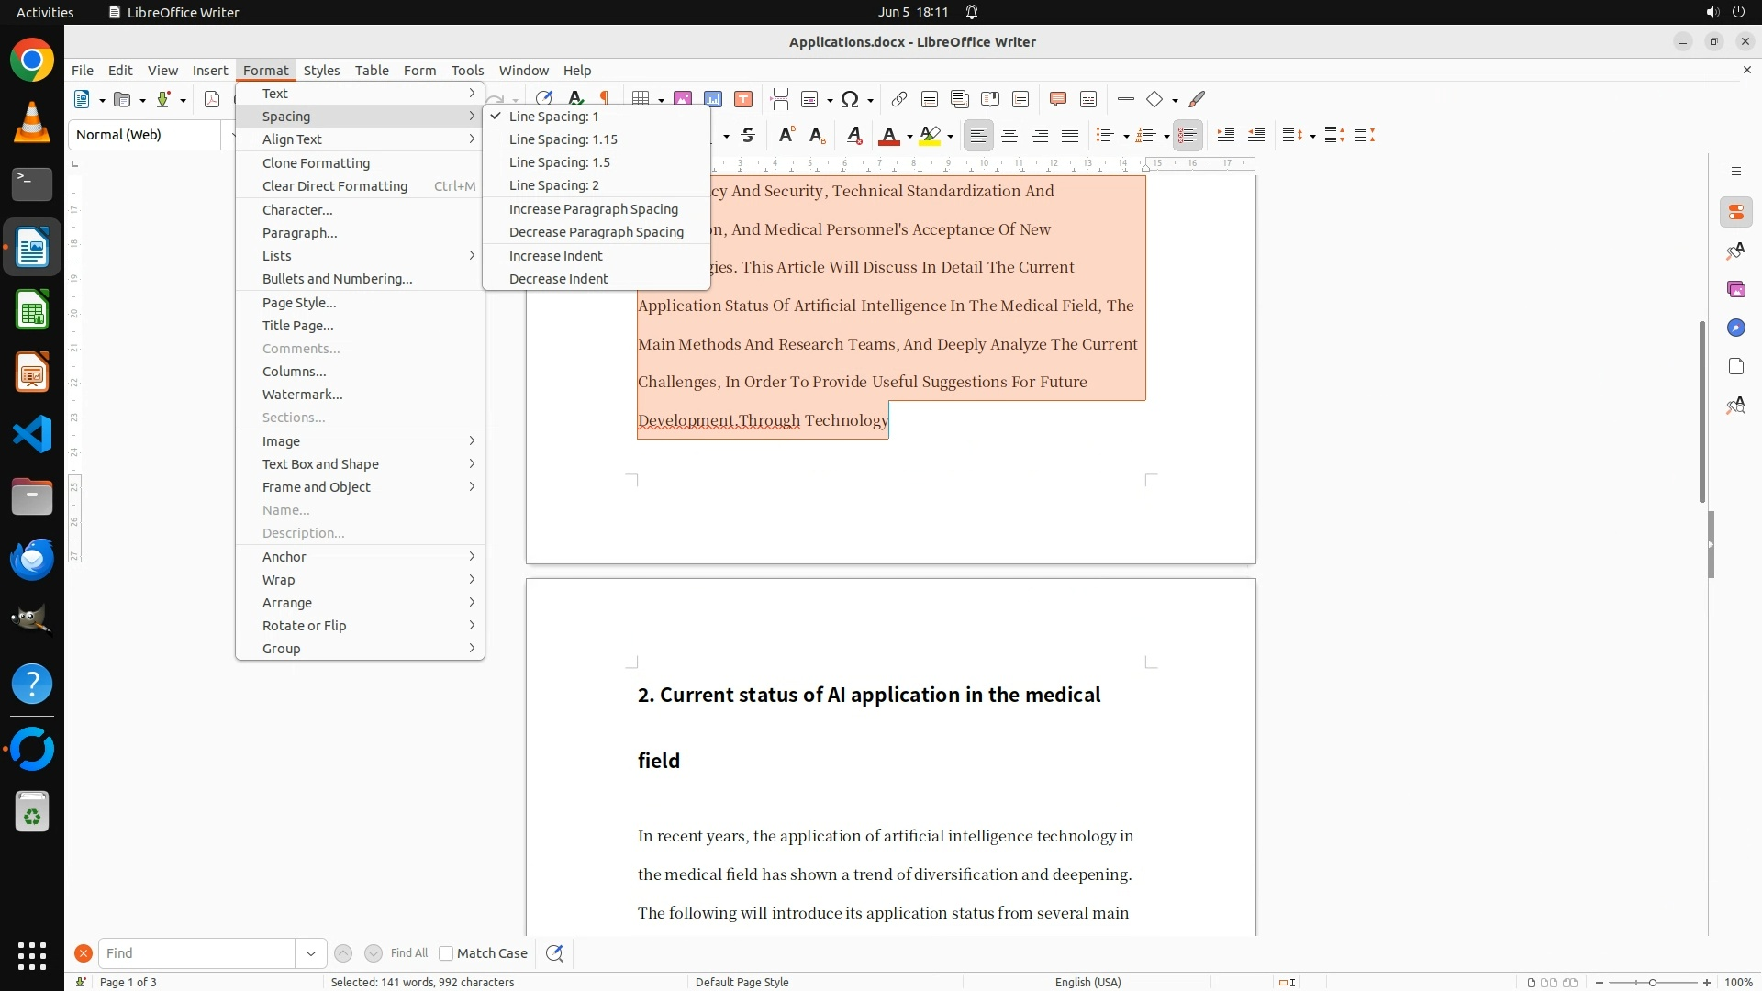Open the Styles menu

point(321,71)
